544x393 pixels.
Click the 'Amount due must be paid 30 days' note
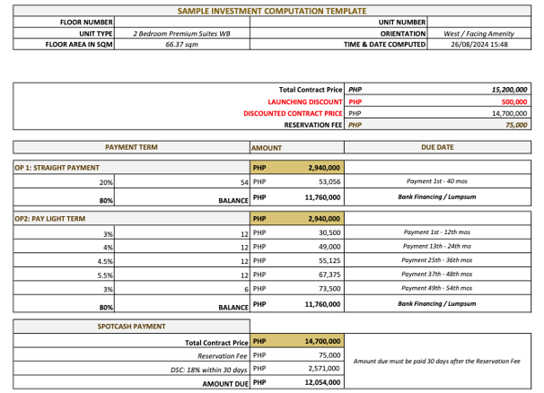tap(437, 362)
